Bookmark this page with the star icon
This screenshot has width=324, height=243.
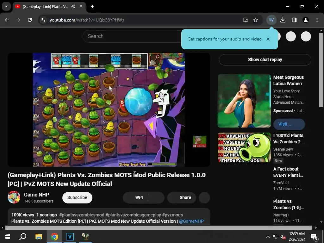pyautogui.click(x=256, y=20)
